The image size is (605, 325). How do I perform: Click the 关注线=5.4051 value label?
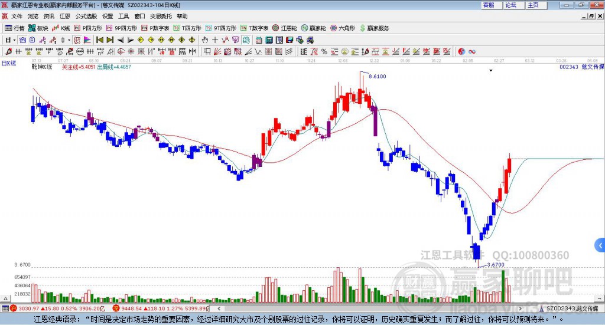tap(79, 67)
